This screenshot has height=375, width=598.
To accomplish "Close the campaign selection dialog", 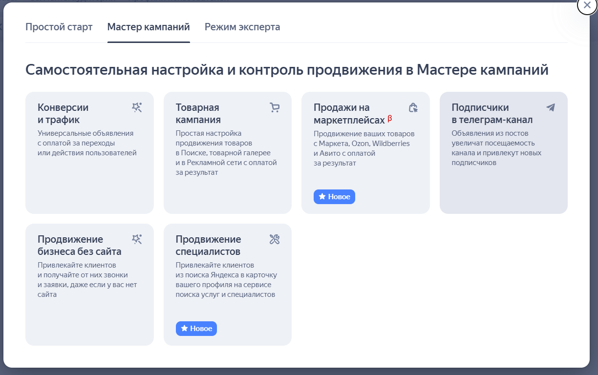I will tap(586, 5).
